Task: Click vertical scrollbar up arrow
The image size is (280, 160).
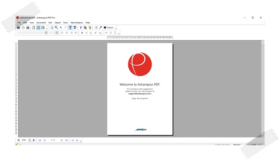Action: pyautogui.click(x=263, y=42)
